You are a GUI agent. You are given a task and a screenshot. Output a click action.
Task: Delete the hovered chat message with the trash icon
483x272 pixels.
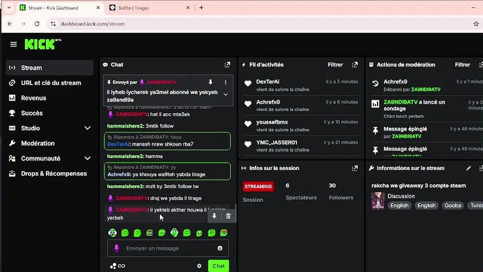point(228,216)
